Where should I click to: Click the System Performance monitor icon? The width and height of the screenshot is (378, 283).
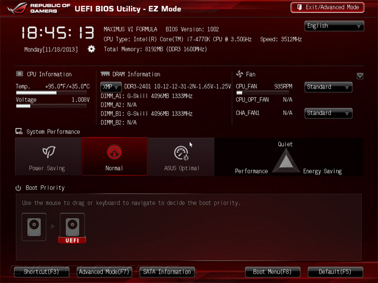[19, 131]
